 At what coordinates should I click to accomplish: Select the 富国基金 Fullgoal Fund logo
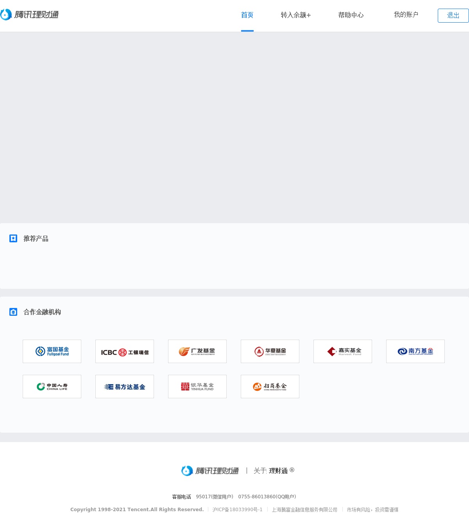[52, 351]
